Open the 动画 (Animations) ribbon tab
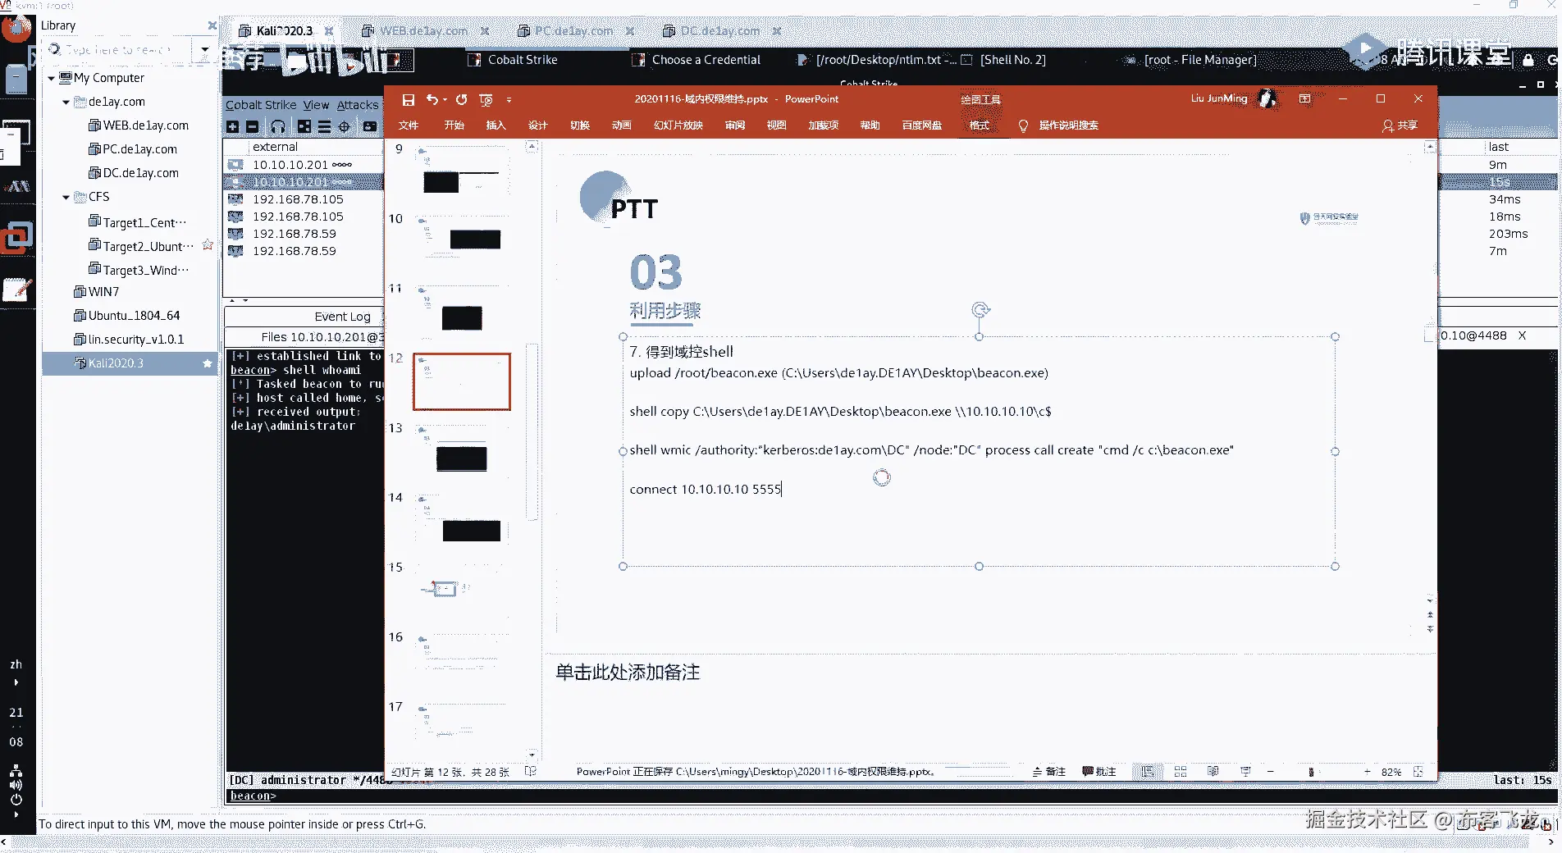 coord(622,125)
